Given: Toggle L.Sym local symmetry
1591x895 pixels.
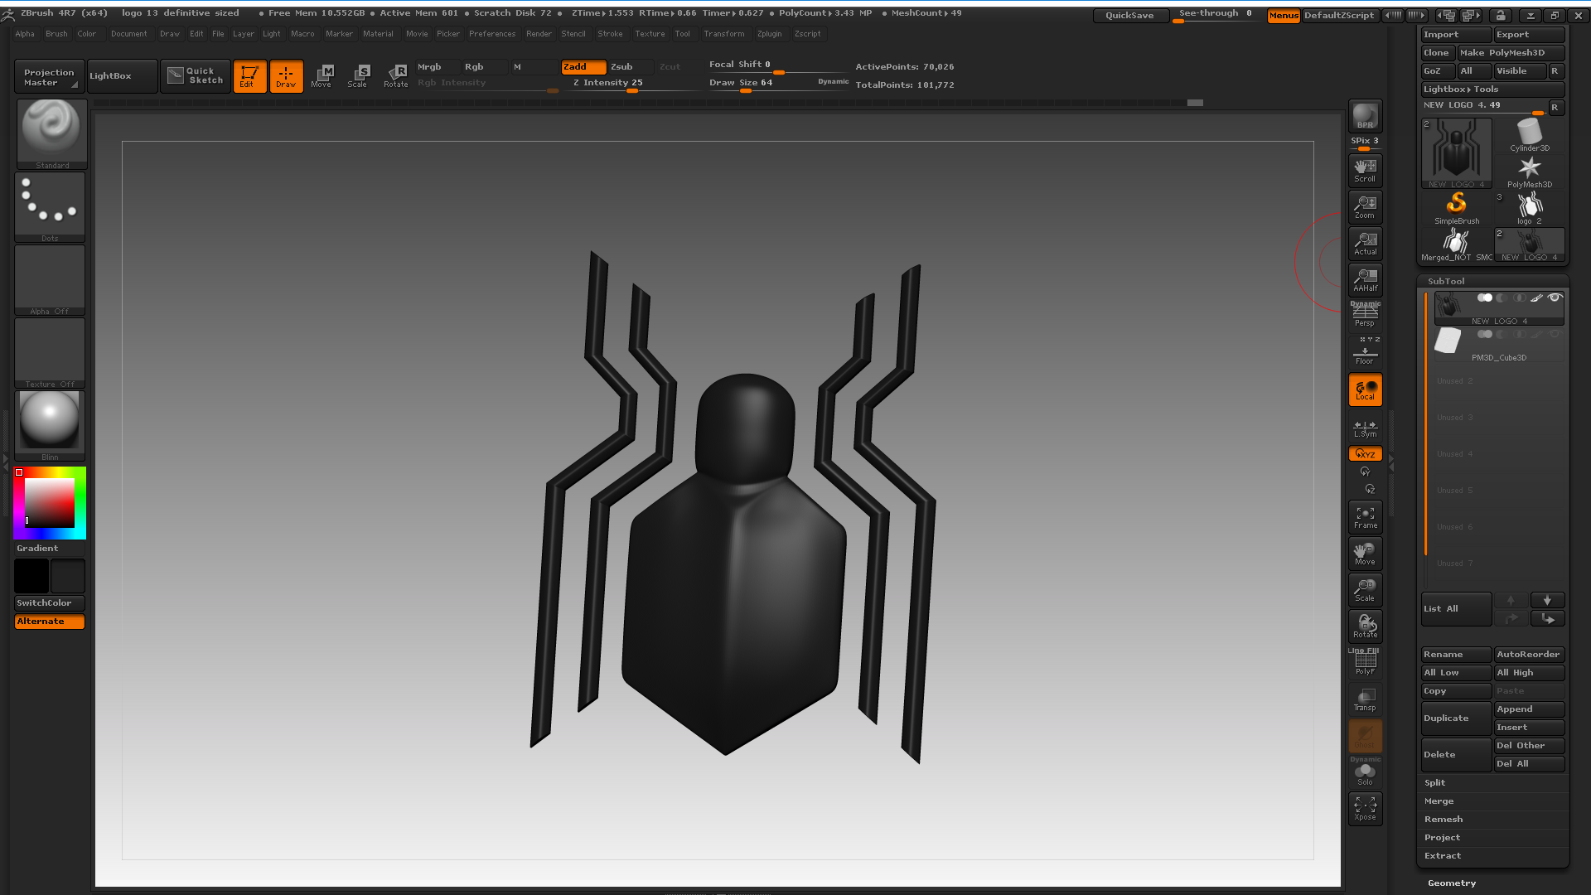Looking at the screenshot, I should pos(1365,428).
